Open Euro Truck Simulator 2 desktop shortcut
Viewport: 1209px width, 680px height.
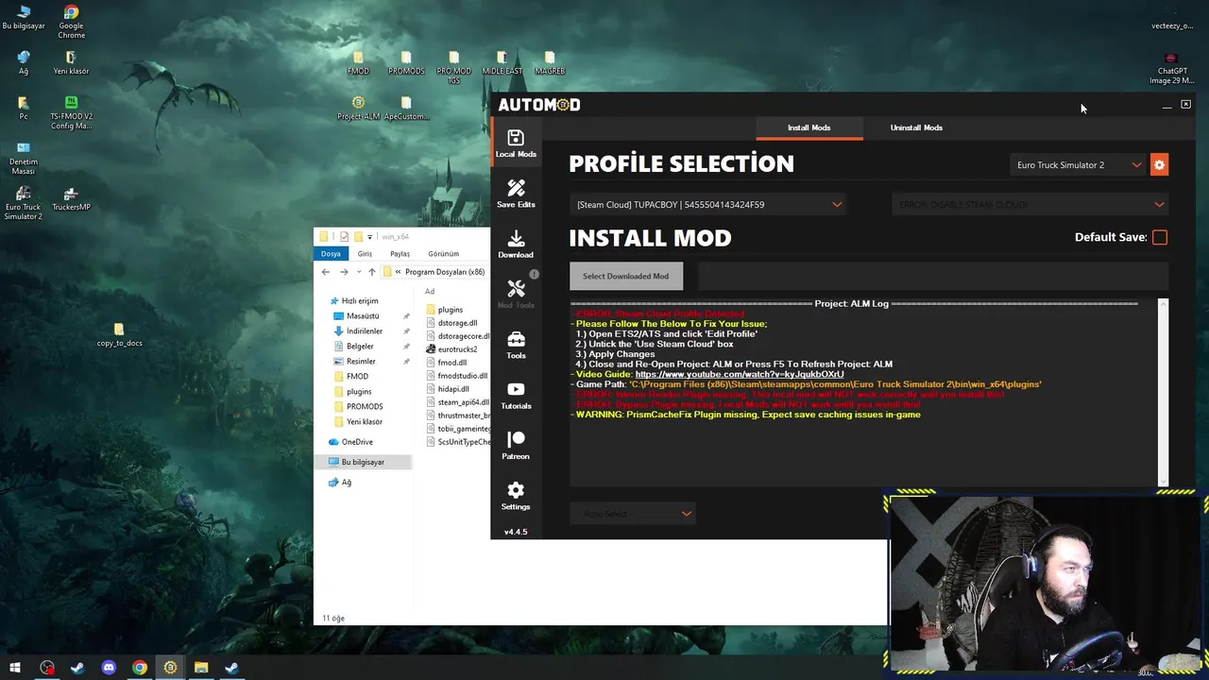[x=23, y=203]
